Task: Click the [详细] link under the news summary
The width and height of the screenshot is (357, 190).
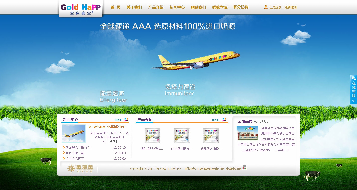Action: (x=112, y=141)
